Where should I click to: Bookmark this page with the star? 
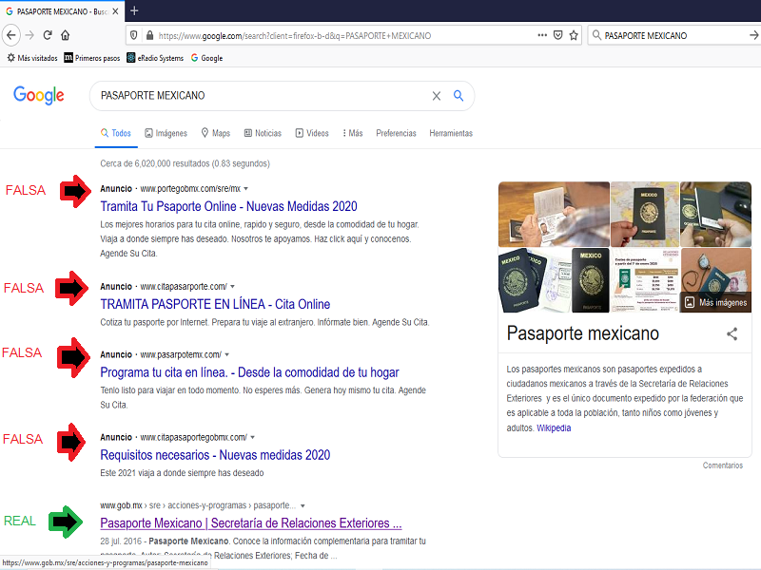pos(574,35)
